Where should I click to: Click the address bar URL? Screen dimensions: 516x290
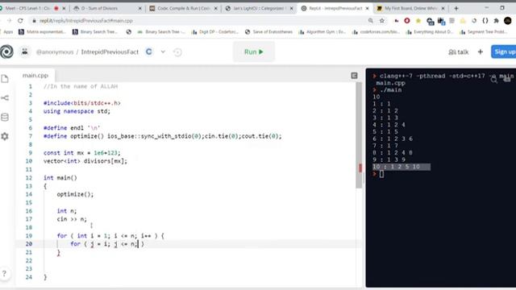[86, 21]
